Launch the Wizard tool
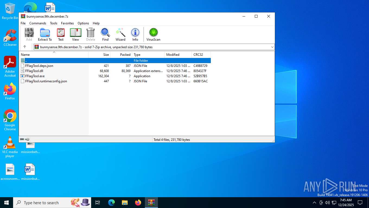Screen dimensions: 369x208 tap(120, 34)
